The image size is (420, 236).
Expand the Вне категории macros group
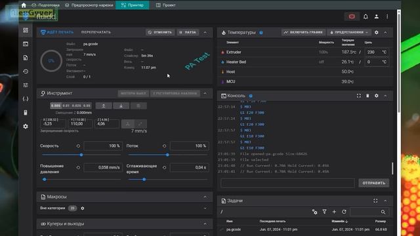tap(205, 208)
